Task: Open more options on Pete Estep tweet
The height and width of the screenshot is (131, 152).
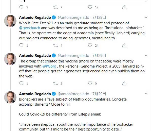Action: (146, 18)
